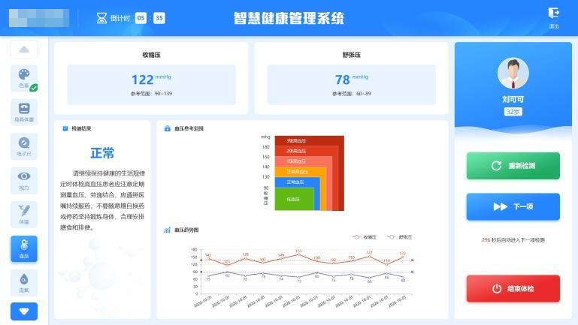Open the 电子尺 electronic ruler item
The width and height of the screenshot is (578, 325).
[x=23, y=146]
